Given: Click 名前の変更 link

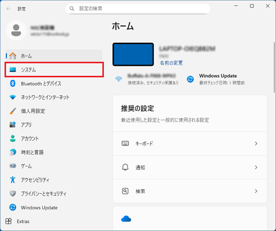Looking at the screenshot, I should [x=171, y=63].
